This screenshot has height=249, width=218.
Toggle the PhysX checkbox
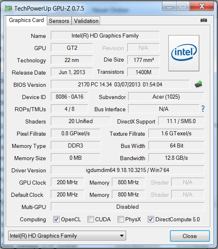click(120, 219)
